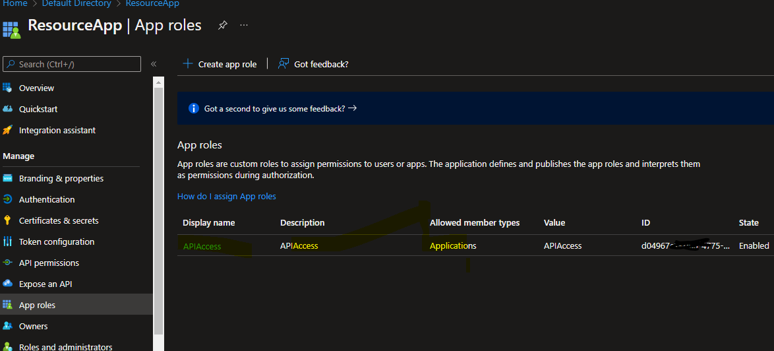
Task: Open Authentication in the Manage section
Action: [47, 199]
